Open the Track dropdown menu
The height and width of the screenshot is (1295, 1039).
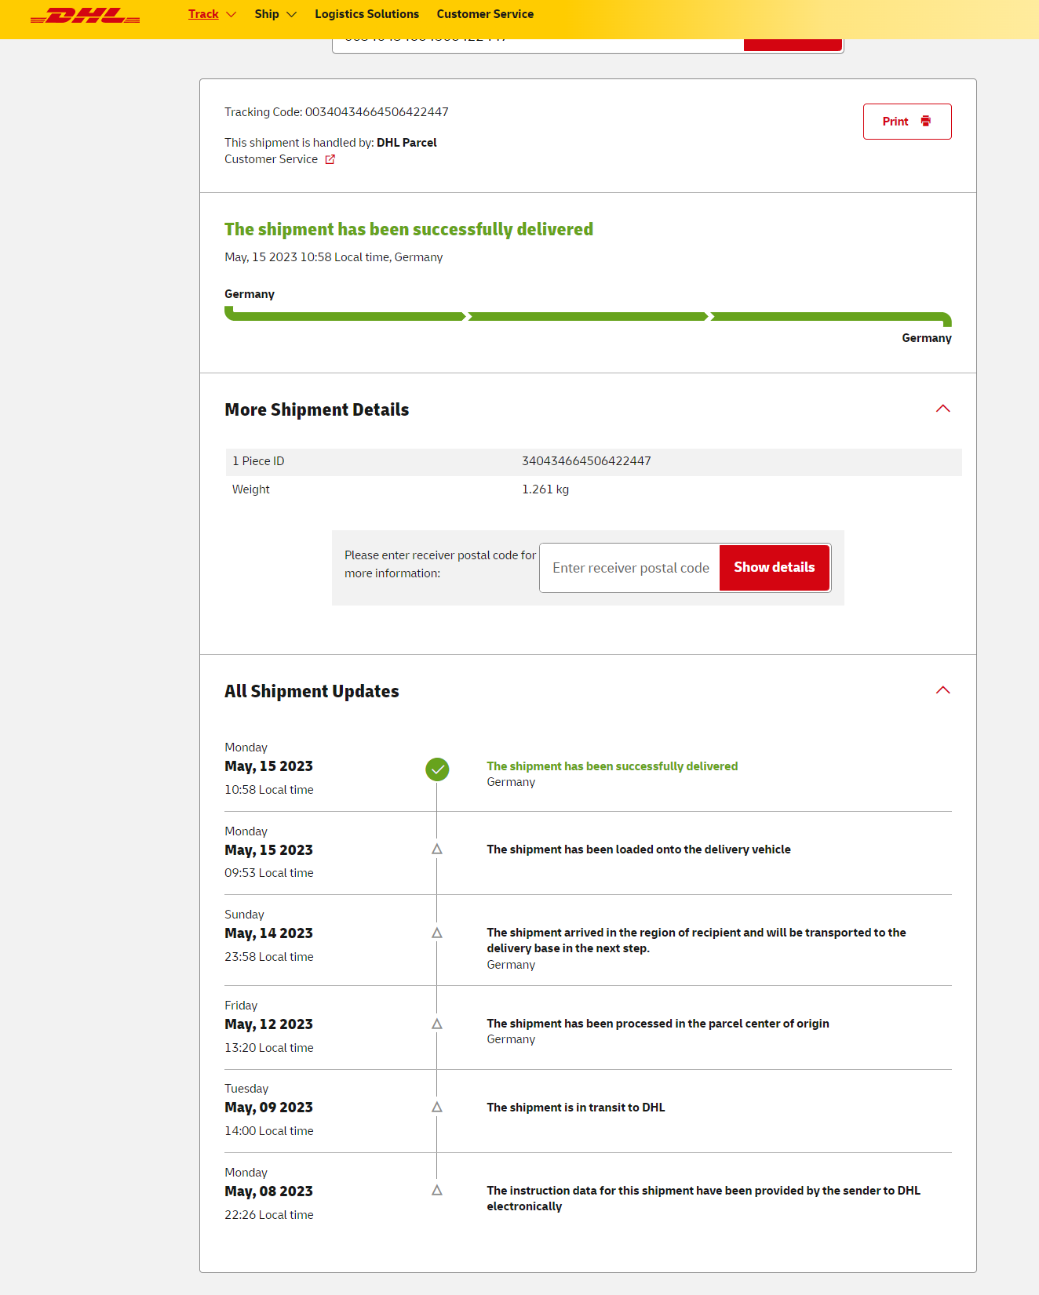(212, 14)
